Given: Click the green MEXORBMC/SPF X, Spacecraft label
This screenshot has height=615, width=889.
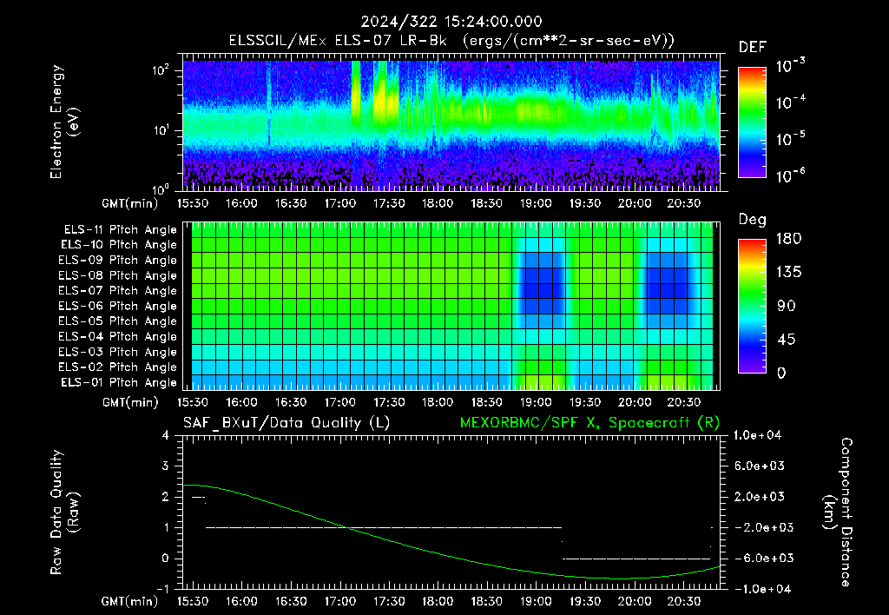Looking at the screenshot, I should coord(589,423).
